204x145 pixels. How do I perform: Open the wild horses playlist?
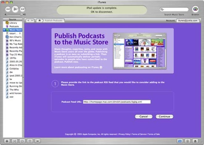tap(13, 93)
